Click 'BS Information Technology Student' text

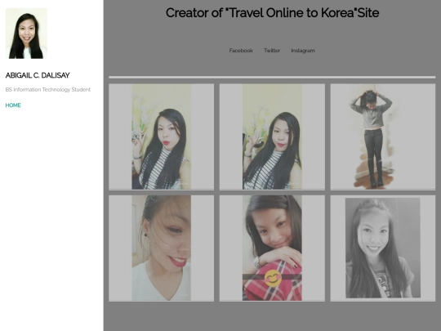(x=48, y=90)
